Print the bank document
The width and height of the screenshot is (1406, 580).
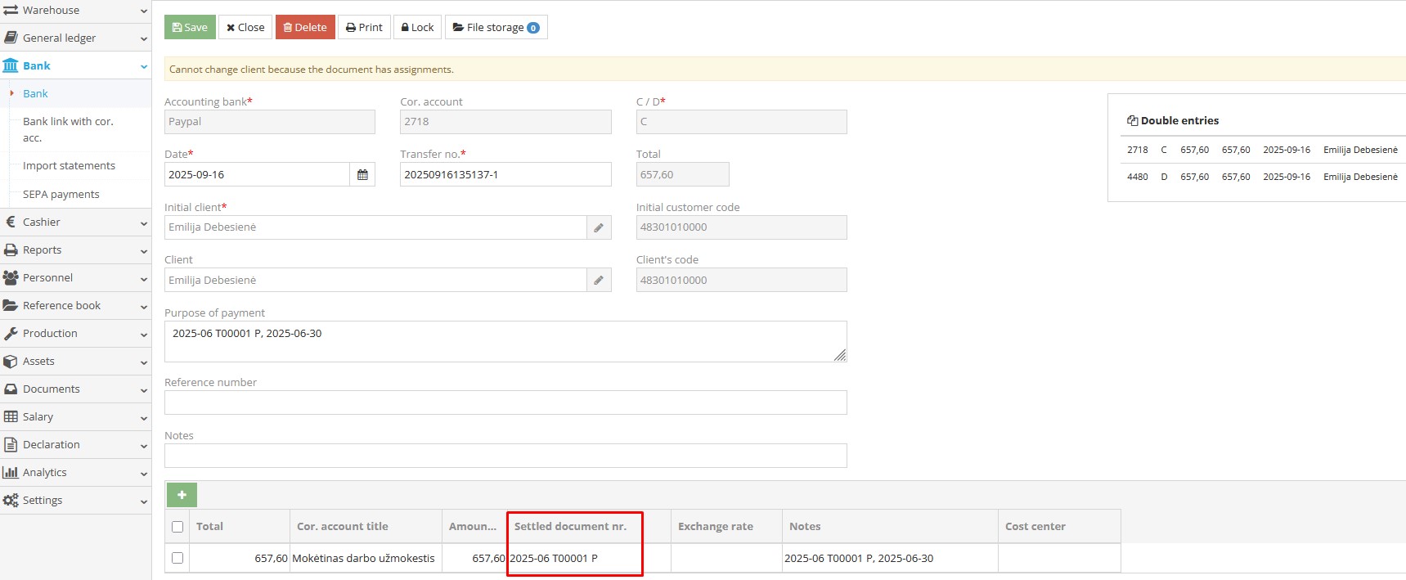click(x=364, y=27)
